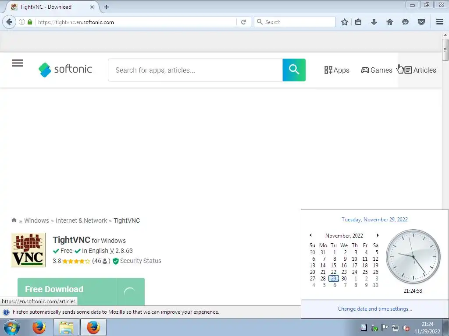Open site information icon in address bar
The height and width of the screenshot is (336, 449).
point(22,22)
